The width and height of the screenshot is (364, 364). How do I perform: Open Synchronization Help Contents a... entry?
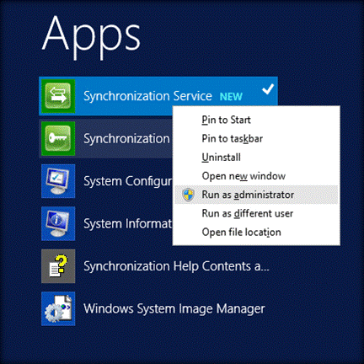(x=176, y=266)
